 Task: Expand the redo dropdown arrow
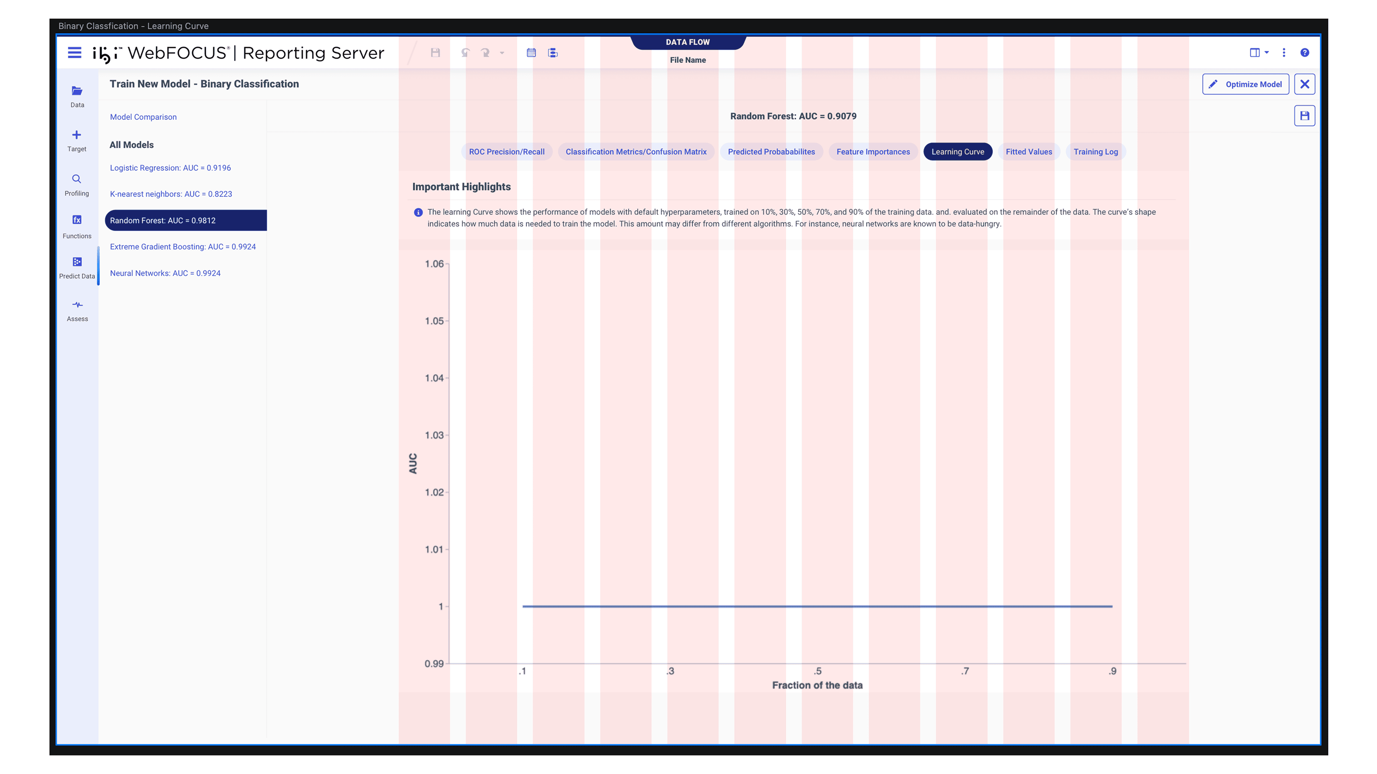502,52
